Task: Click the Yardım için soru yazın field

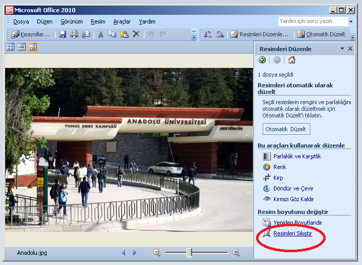Action: pyautogui.click(x=313, y=21)
